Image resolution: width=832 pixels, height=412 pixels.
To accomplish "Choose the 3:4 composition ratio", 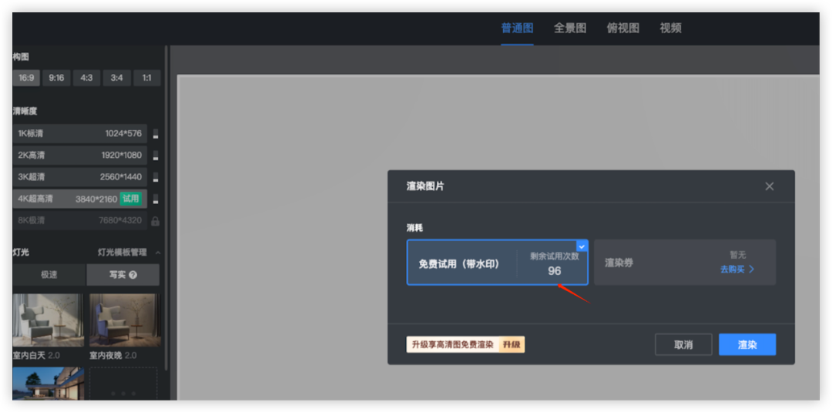I will (x=117, y=78).
